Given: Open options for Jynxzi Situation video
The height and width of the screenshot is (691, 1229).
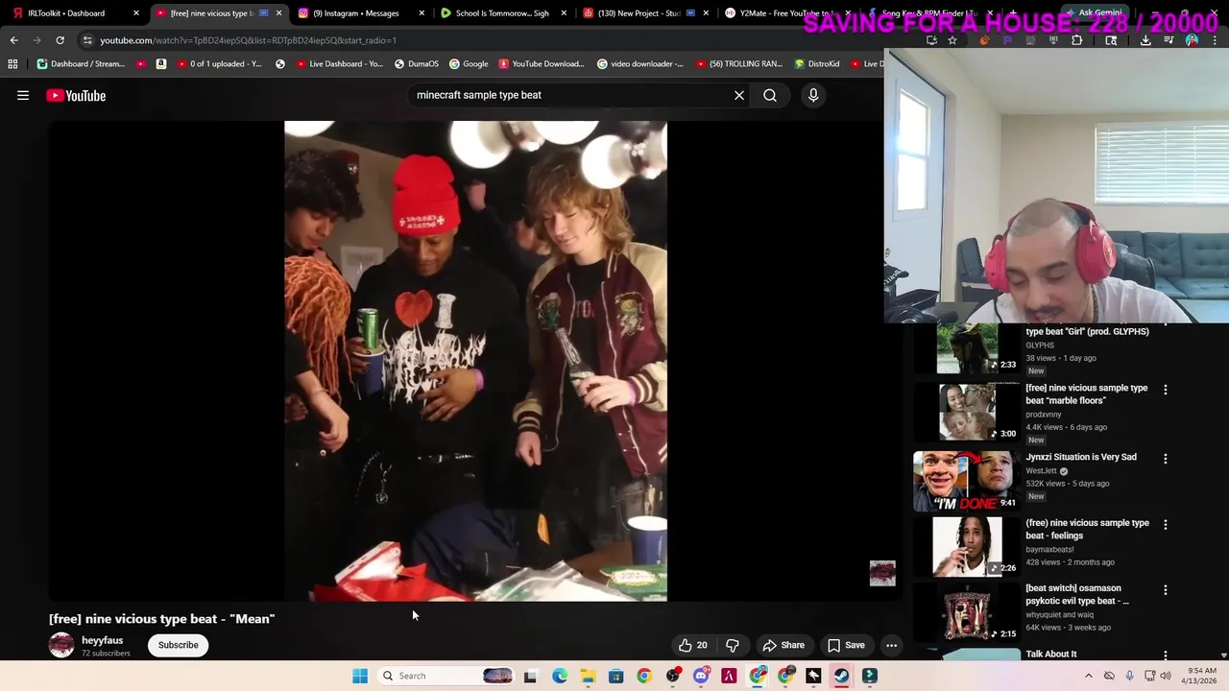Looking at the screenshot, I should click(x=1166, y=459).
